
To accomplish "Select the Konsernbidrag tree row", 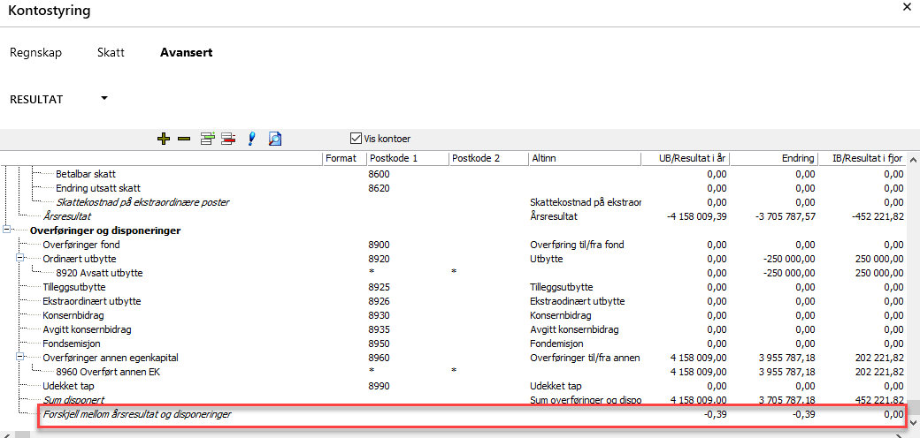I will pos(73,315).
